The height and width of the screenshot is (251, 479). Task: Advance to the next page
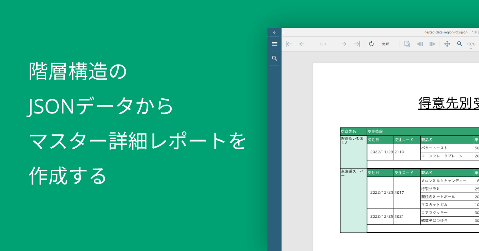[x=344, y=44]
